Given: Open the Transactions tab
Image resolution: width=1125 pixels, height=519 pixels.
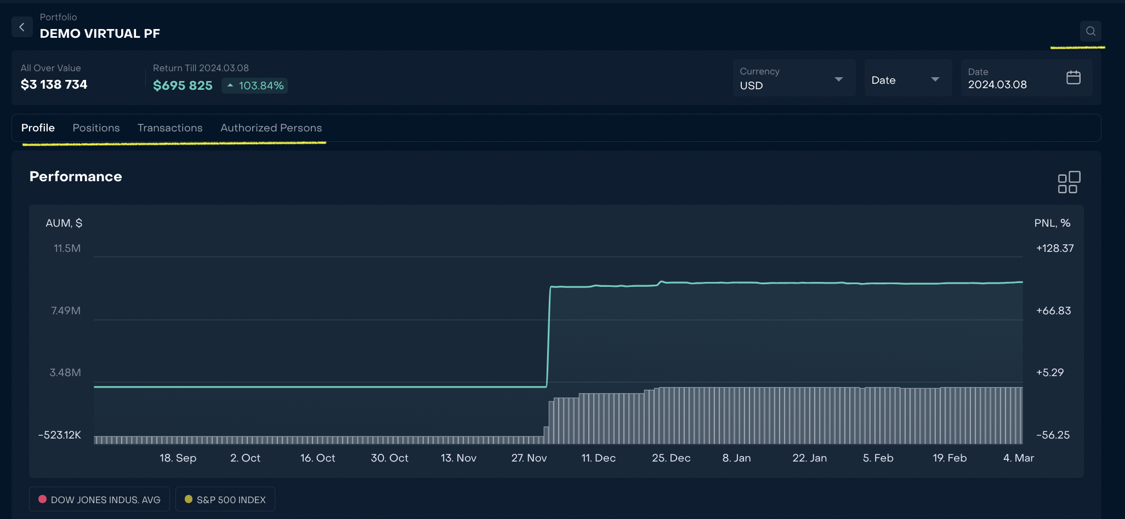Looking at the screenshot, I should click(170, 128).
